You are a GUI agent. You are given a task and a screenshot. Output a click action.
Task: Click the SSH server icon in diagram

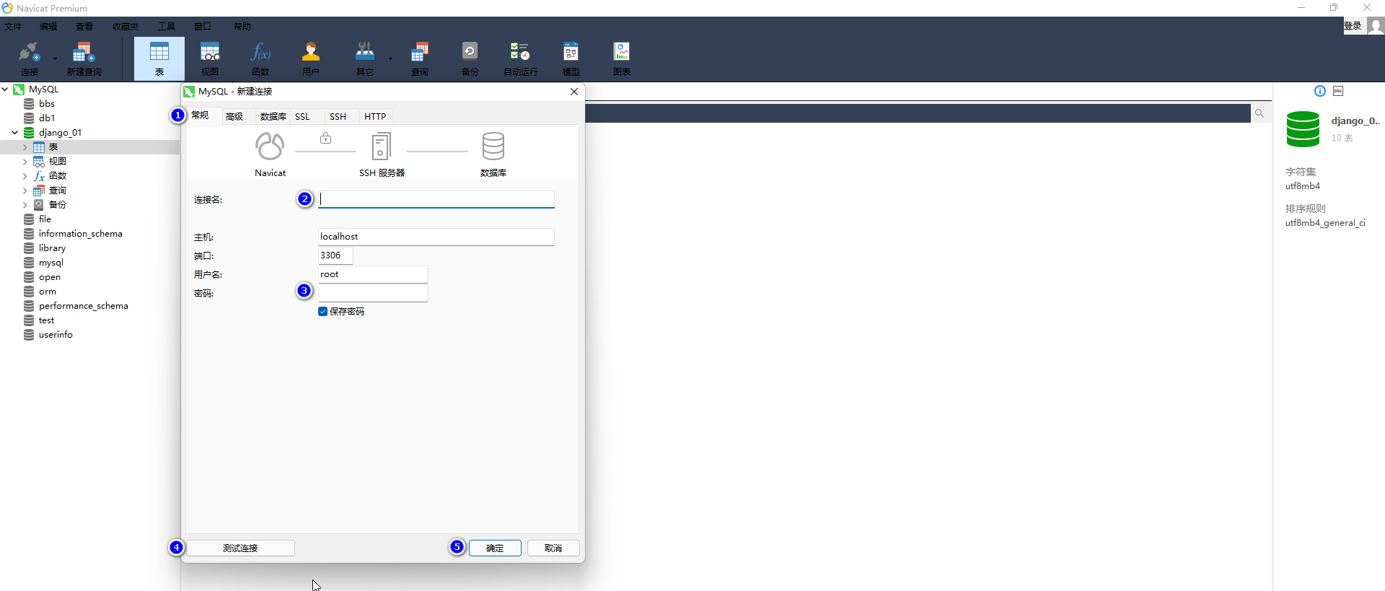(x=382, y=146)
